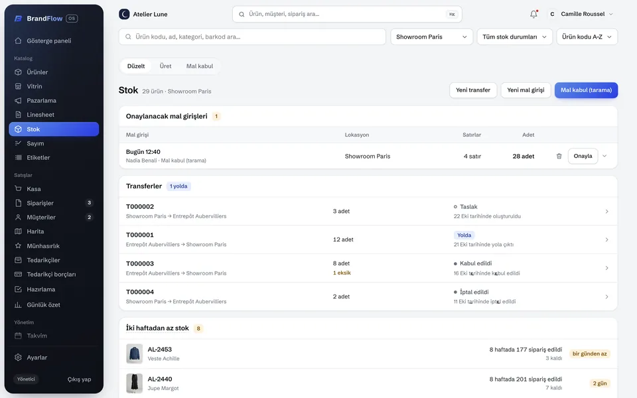This screenshot has width=637, height=398.
Task: Delete the pending mal girişi with the trash icon
Action: pos(559,157)
